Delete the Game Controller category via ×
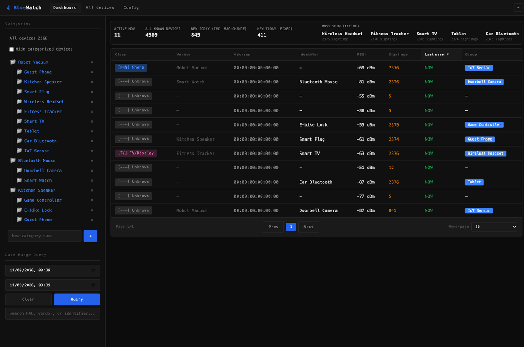524x347 pixels. (92, 200)
